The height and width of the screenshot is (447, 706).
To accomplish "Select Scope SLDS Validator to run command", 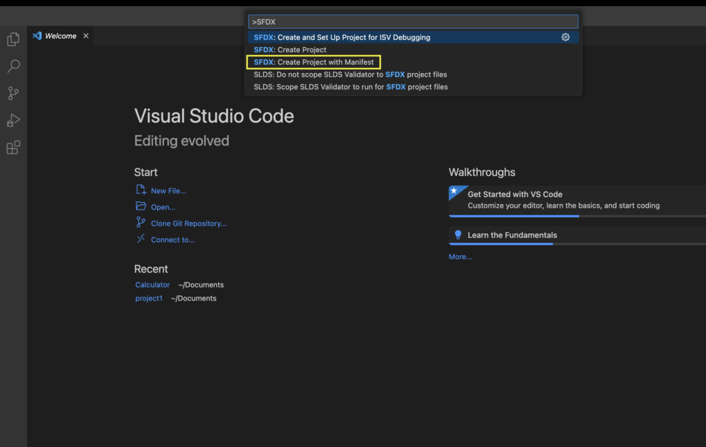I will point(413,87).
